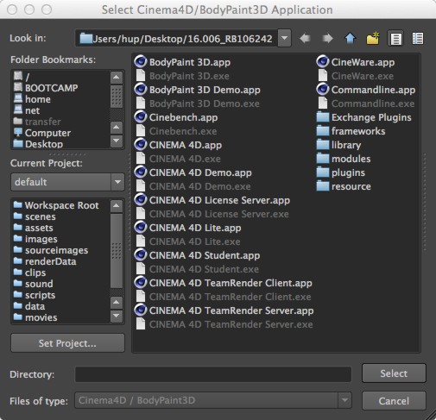This screenshot has width=436, height=420.
Task: Go forward using the right arrow icon
Action: click(x=327, y=38)
